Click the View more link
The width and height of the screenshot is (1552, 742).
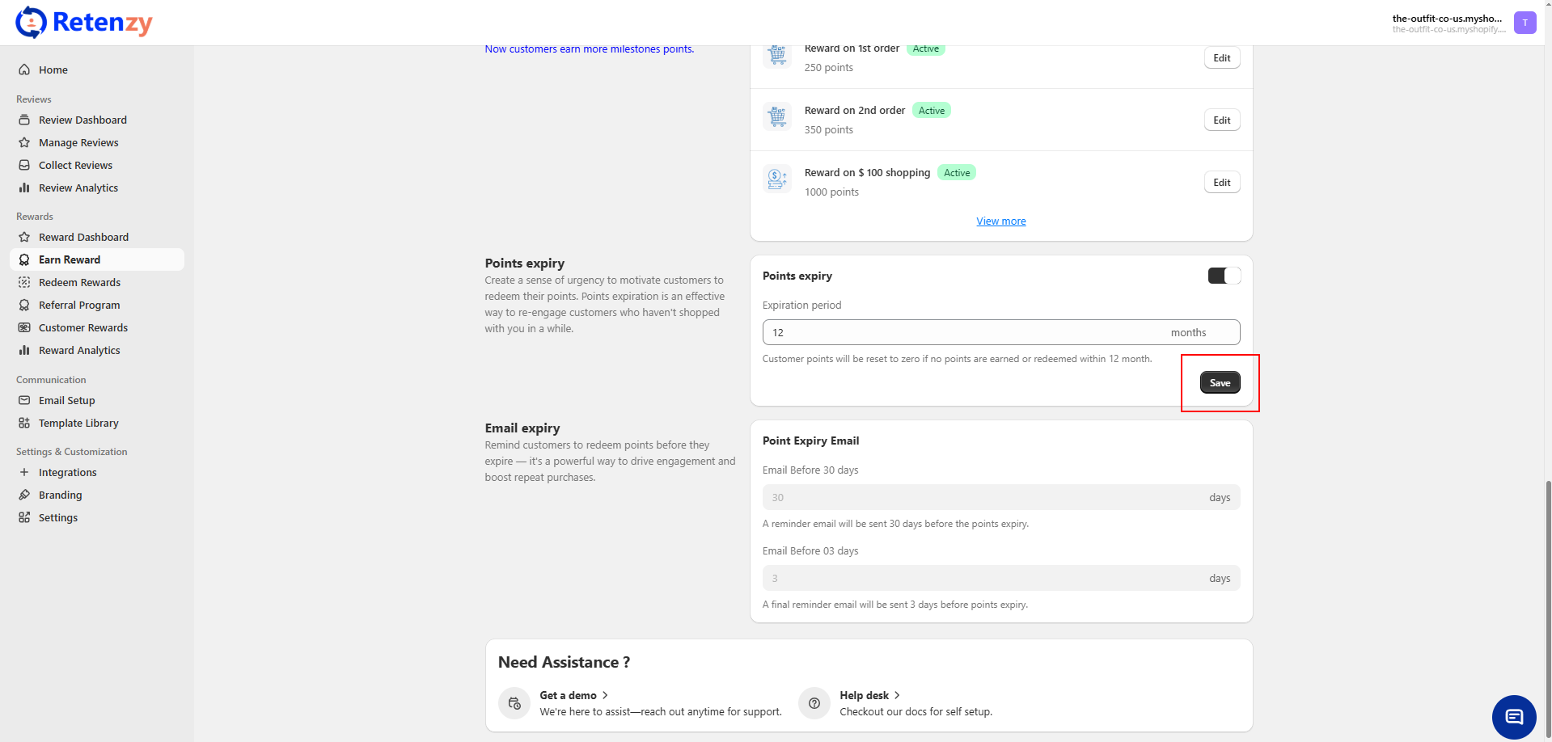coord(1000,221)
